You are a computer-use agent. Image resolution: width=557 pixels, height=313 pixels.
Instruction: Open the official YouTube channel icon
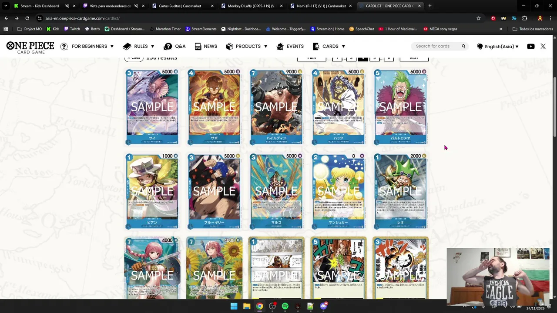pyautogui.click(x=530, y=46)
